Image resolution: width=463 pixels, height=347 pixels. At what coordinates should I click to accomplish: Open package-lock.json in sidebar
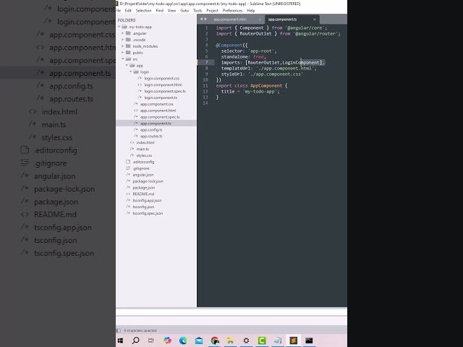click(x=148, y=181)
